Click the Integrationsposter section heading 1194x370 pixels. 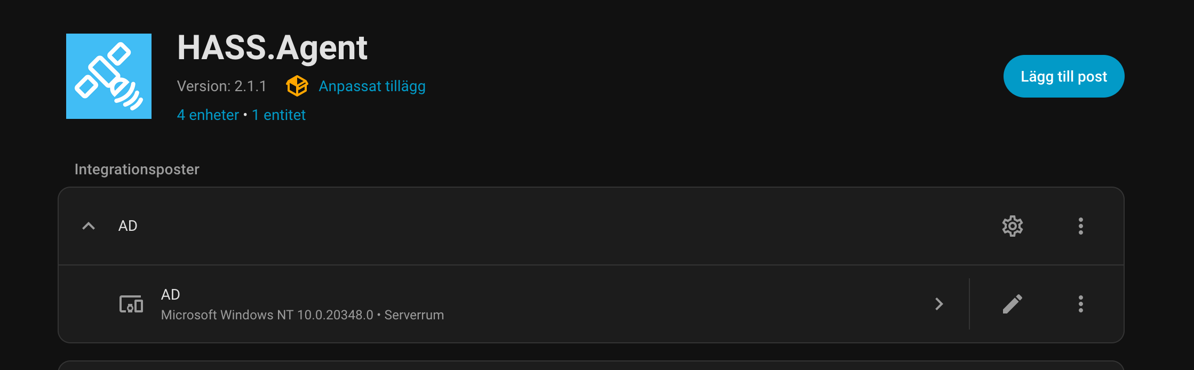click(137, 169)
